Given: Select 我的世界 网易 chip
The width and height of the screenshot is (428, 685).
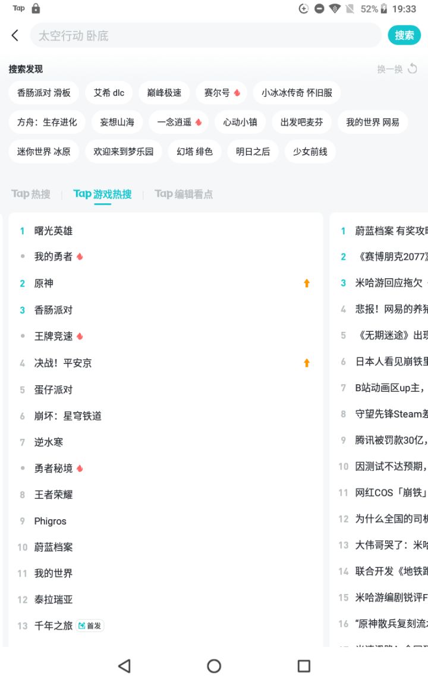Looking at the screenshot, I should pyautogui.click(x=373, y=122).
